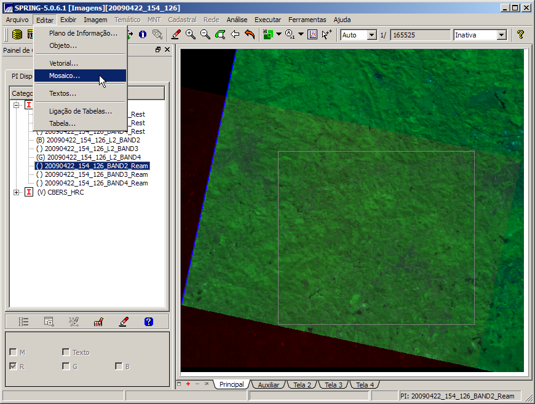Click the scale value field showing 165525
The width and height of the screenshot is (535, 404).
pyautogui.click(x=419, y=35)
